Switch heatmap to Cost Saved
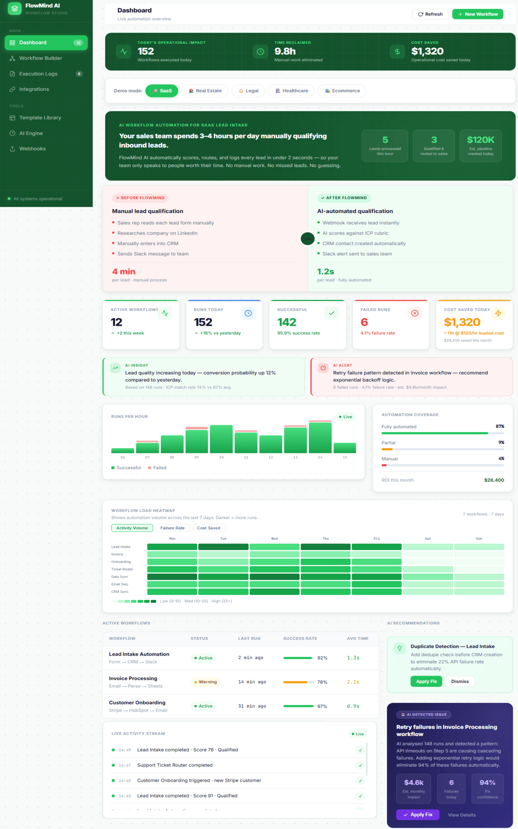Screen dimensions: 518x829 coord(209,528)
